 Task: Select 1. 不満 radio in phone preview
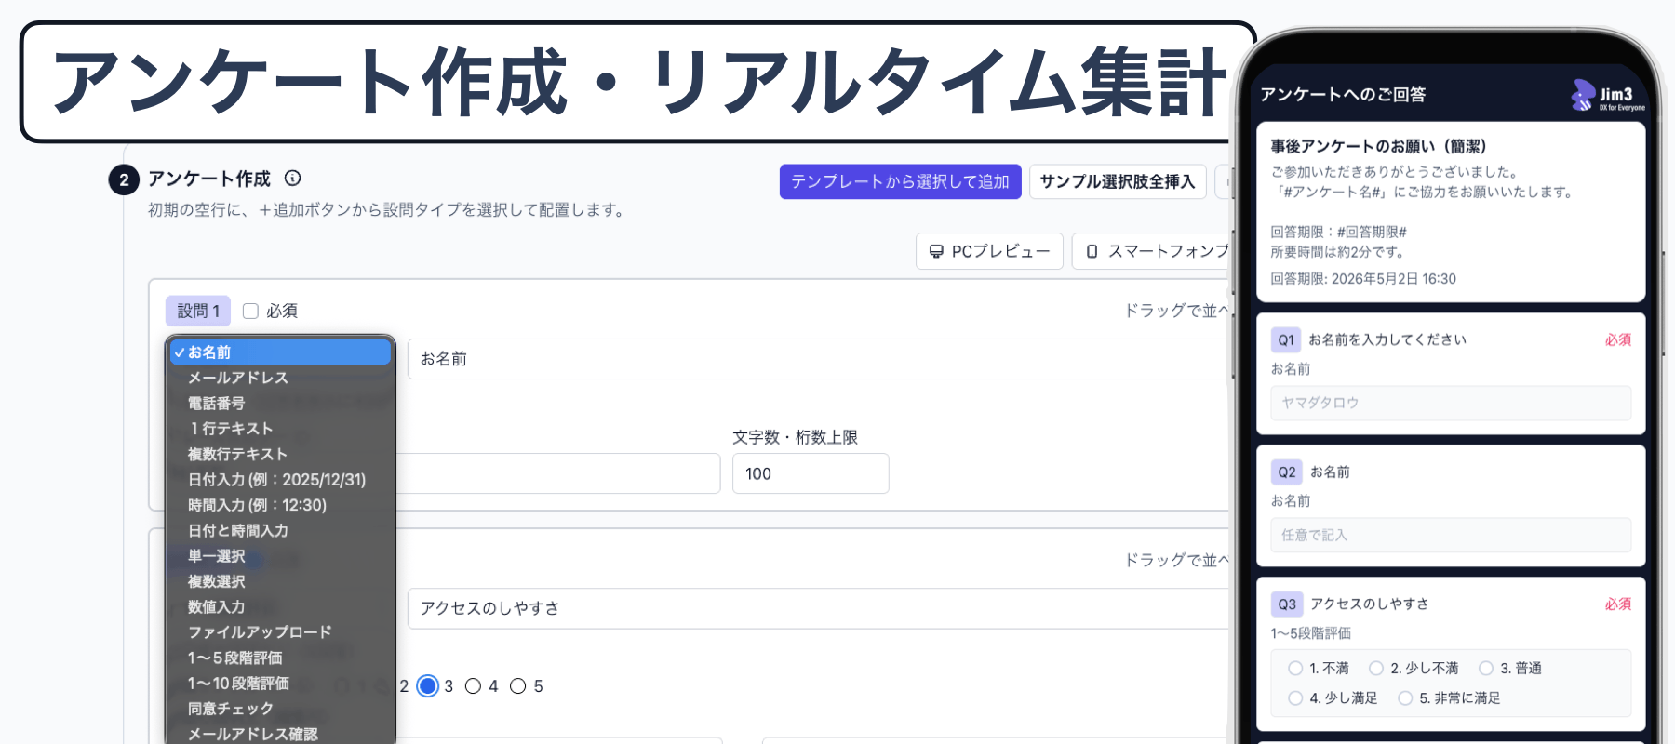coord(1295,668)
